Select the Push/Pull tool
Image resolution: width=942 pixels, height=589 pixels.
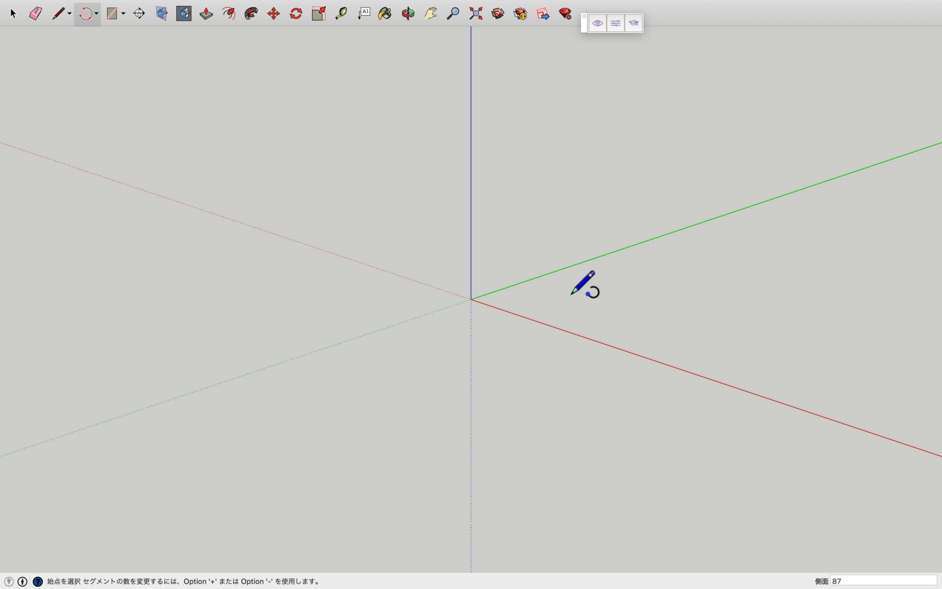tap(206, 13)
